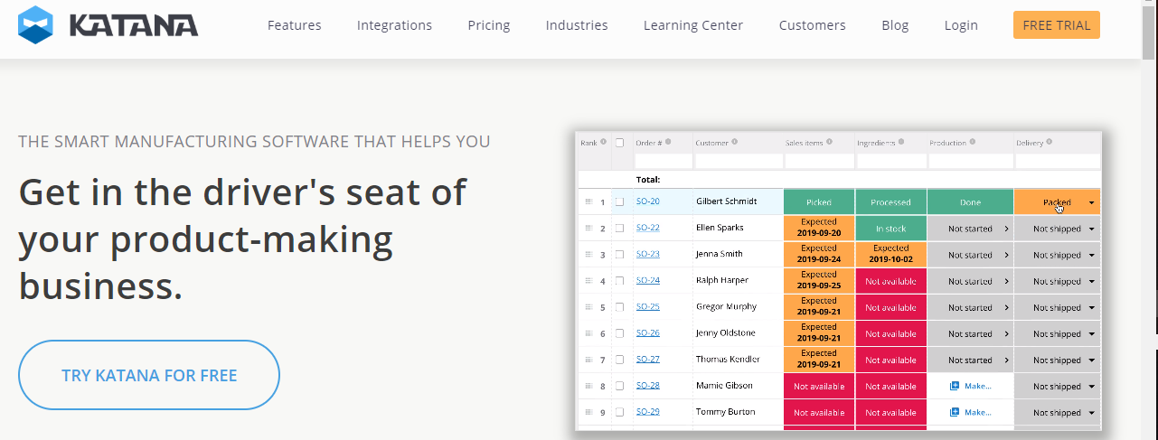Image resolution: width=1158 pixels, height=440 pixels.
Task: Check the box for order SO-28
Action: pyautogui.click(x=619, y=386)
